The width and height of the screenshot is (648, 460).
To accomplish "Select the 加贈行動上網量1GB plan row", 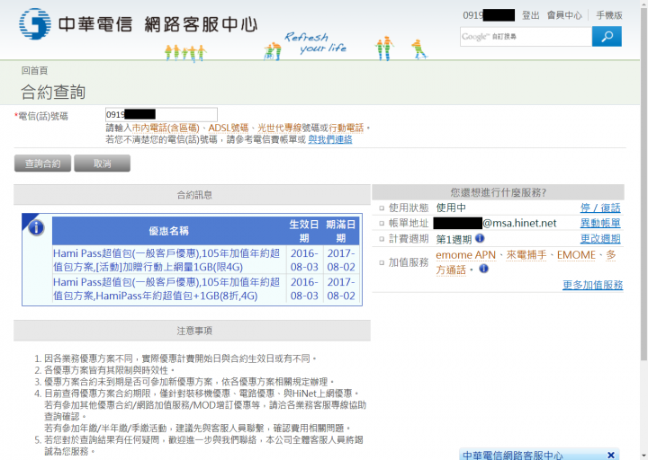I will tap(206, 260).
